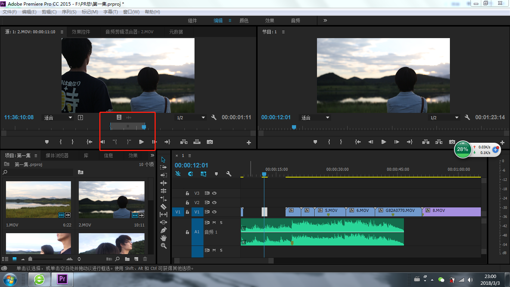The image size is (510, 287).
Task: Open 序列(S) menu
Action: point(69,12)
